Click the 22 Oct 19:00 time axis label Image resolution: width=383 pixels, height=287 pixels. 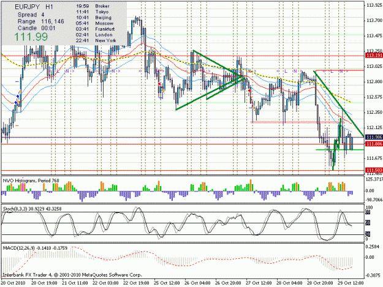coord(136,283)
